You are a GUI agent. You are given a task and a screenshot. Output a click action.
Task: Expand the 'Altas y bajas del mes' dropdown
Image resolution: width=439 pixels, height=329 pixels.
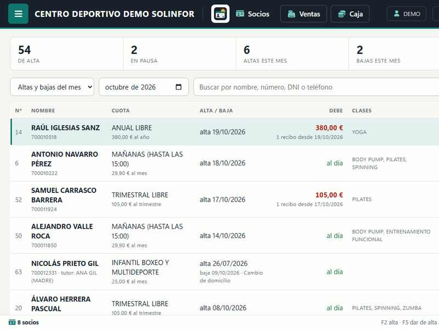point(52,87)
